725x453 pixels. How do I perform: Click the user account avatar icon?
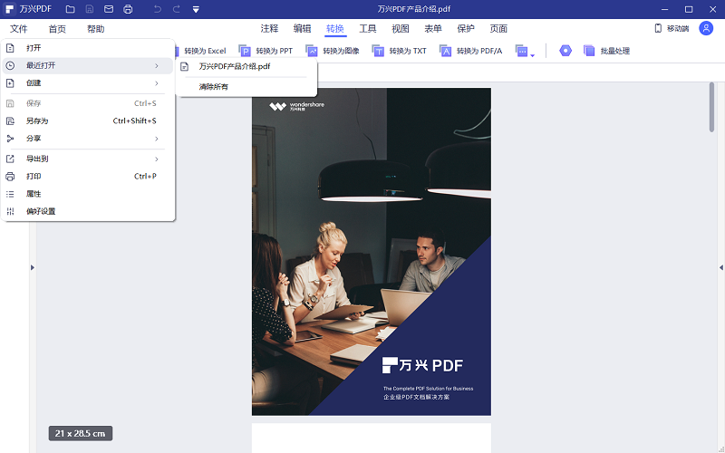(706, 28)
